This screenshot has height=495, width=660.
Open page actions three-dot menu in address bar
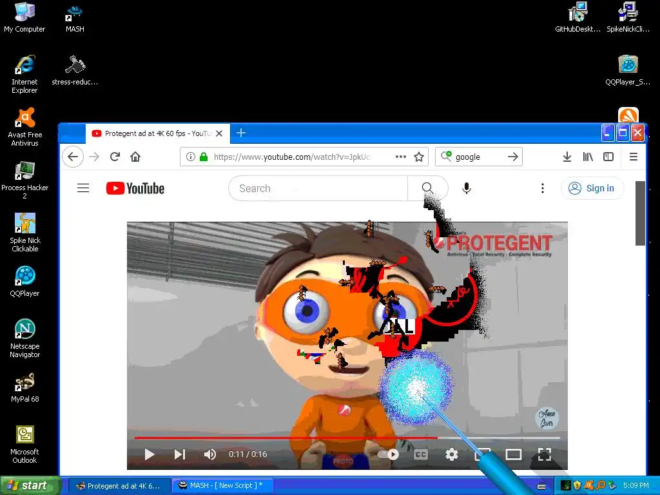click(x=401, y=157)
